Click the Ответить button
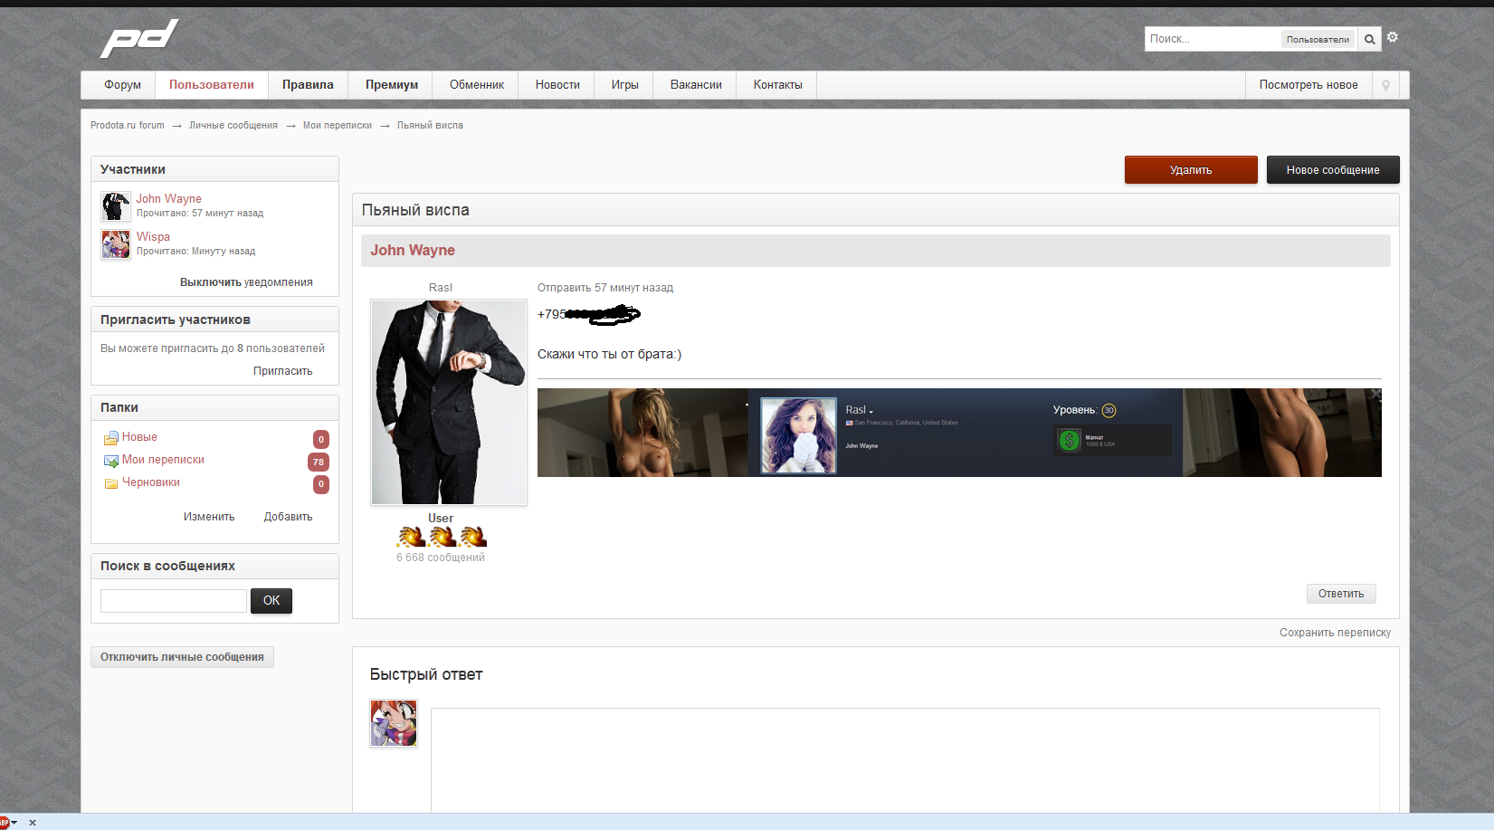The height and width of the screenshot is (830, 1494). coord(1341,594)
